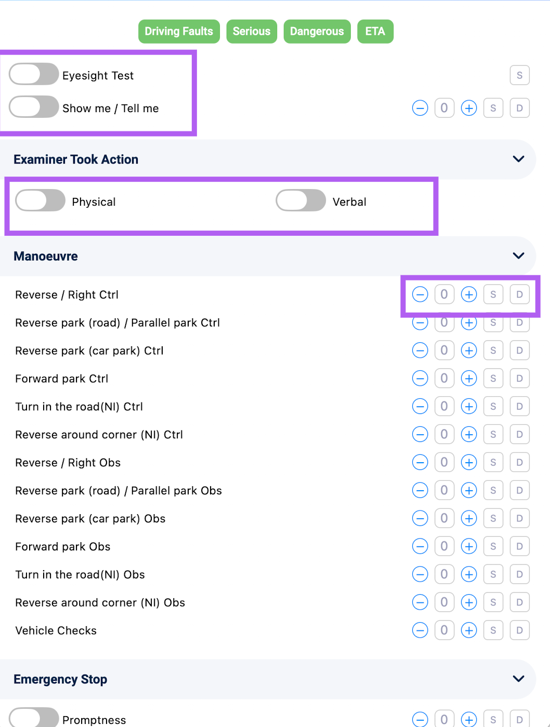Click the Dangerous button
The image size is (550, 727).
(317, 32)
